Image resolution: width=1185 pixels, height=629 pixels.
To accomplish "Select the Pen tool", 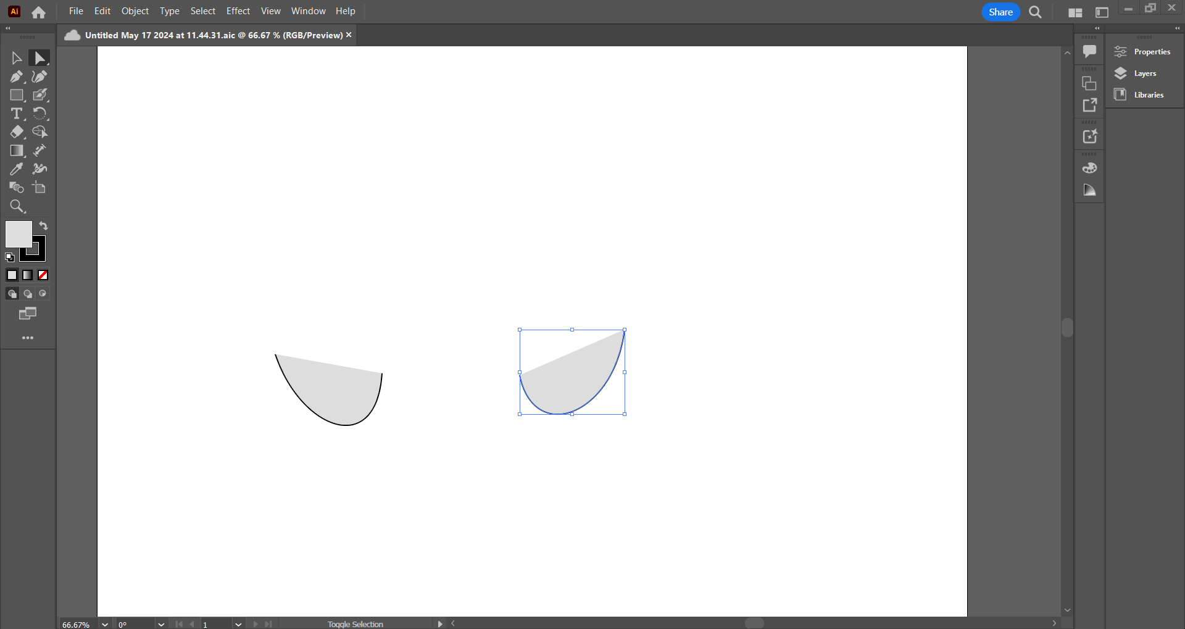I will tap(17, 77).
